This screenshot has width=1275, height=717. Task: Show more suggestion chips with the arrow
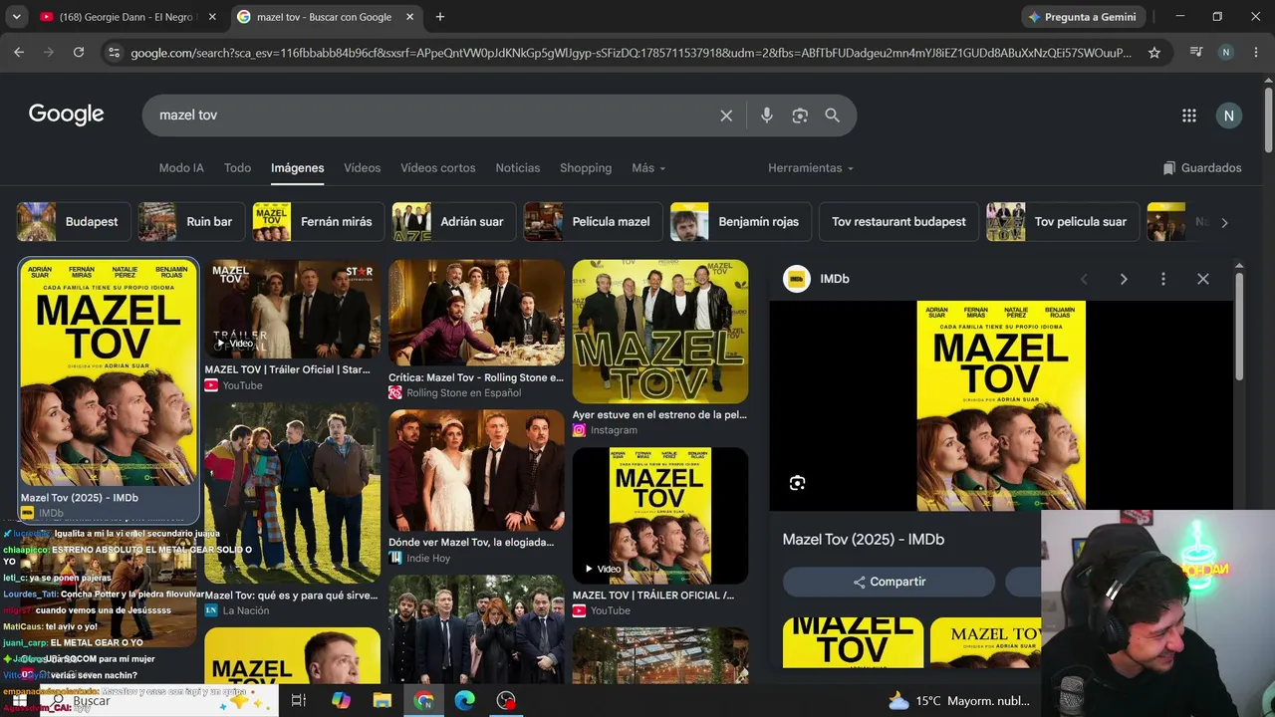click(1224, 222)
